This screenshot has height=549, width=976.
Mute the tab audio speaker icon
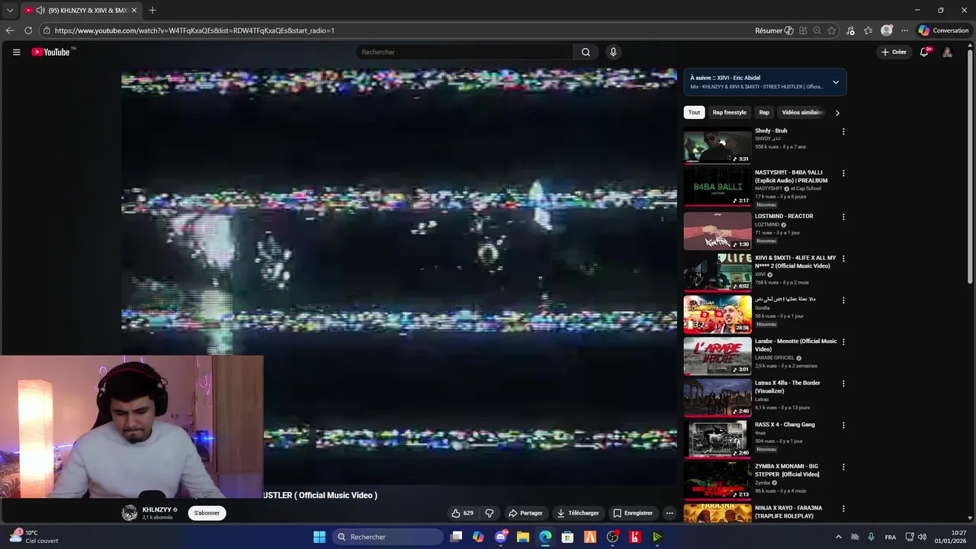coord(40,10)
